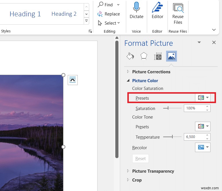Open Reuse Files
This screenshot has width=222, height=191.
pos(178,13)
